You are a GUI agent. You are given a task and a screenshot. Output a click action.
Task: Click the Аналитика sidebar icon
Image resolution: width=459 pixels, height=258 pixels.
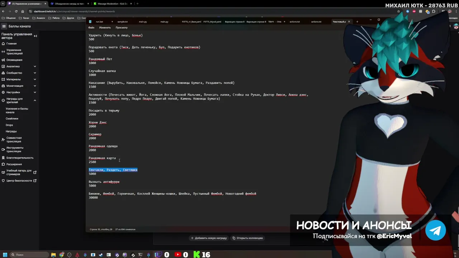(x=3, y=66)
